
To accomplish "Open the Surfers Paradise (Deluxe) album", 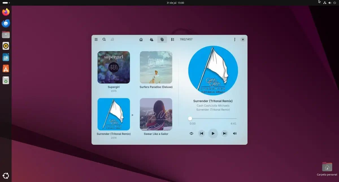I will (x=156, y=67).
